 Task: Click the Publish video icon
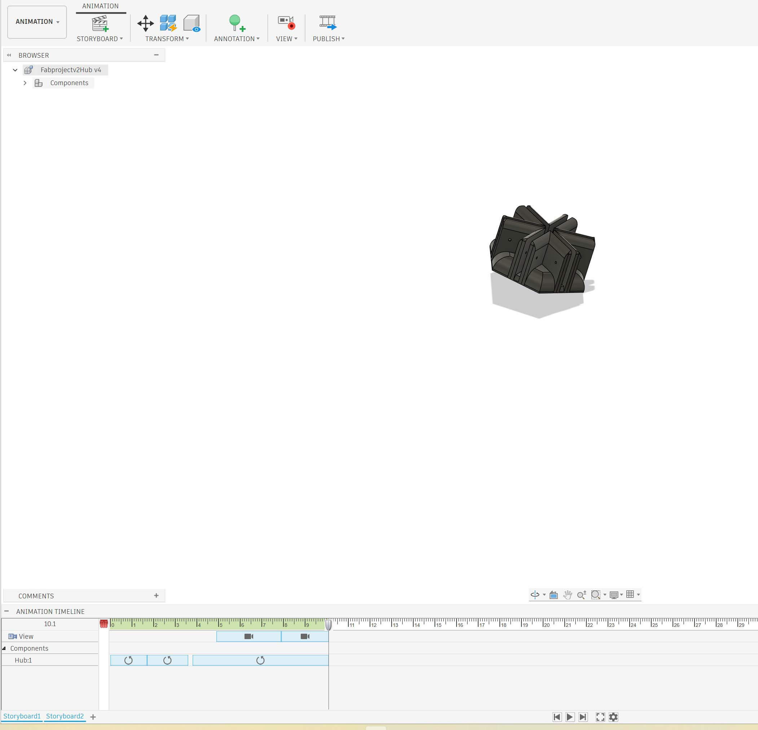pyautogui.click(x=328, y=23)
